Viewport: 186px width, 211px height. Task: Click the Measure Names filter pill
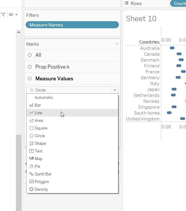(x=72, y=25)
